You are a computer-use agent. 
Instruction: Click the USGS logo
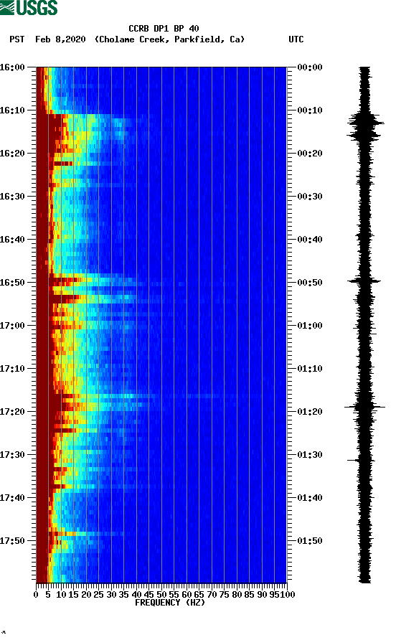point(29,7)
